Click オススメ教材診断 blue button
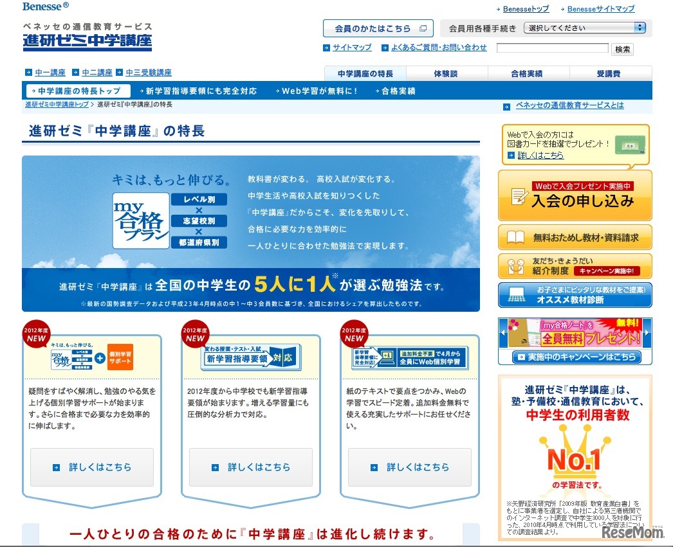The height and width of the screenshot is (547, 673). tap(575, 295)
